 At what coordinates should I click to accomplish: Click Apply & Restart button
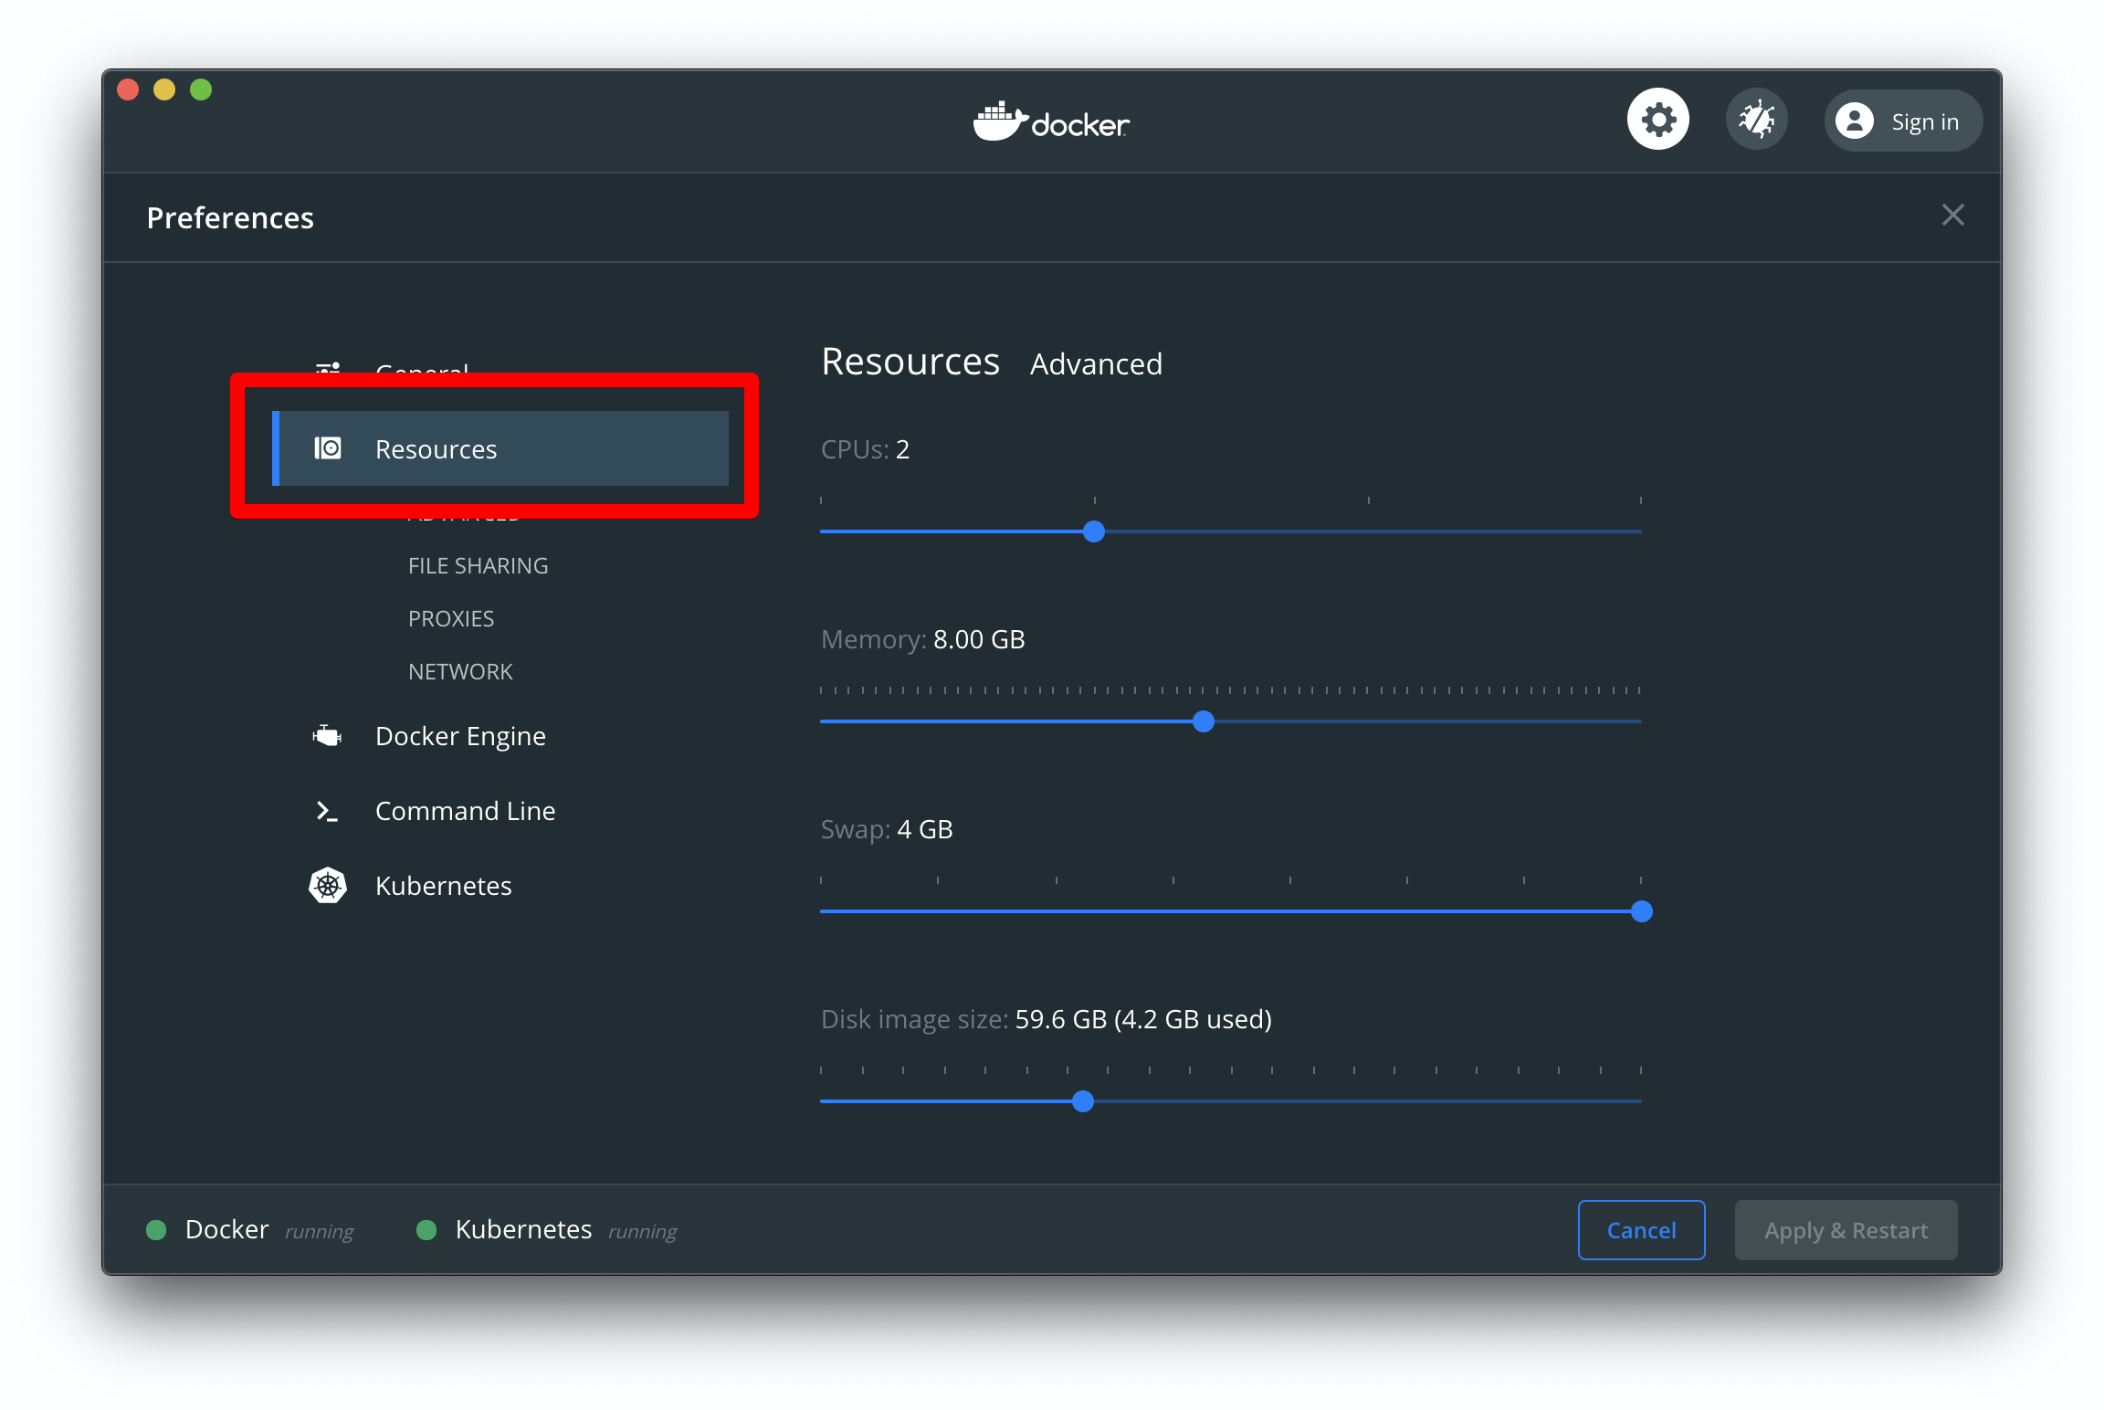pos(1846,1231)
